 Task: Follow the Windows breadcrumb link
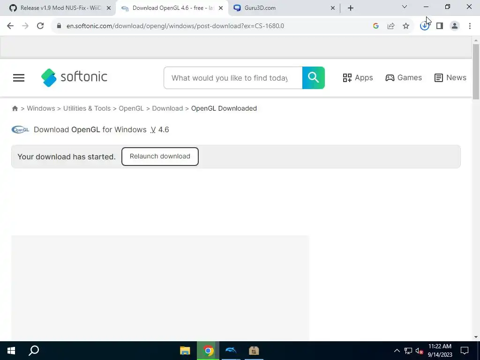41,108
